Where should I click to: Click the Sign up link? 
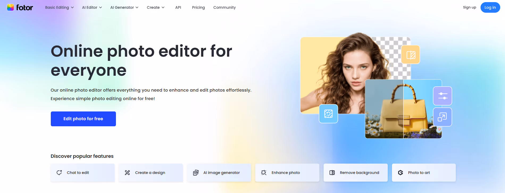tap(469, 7)
